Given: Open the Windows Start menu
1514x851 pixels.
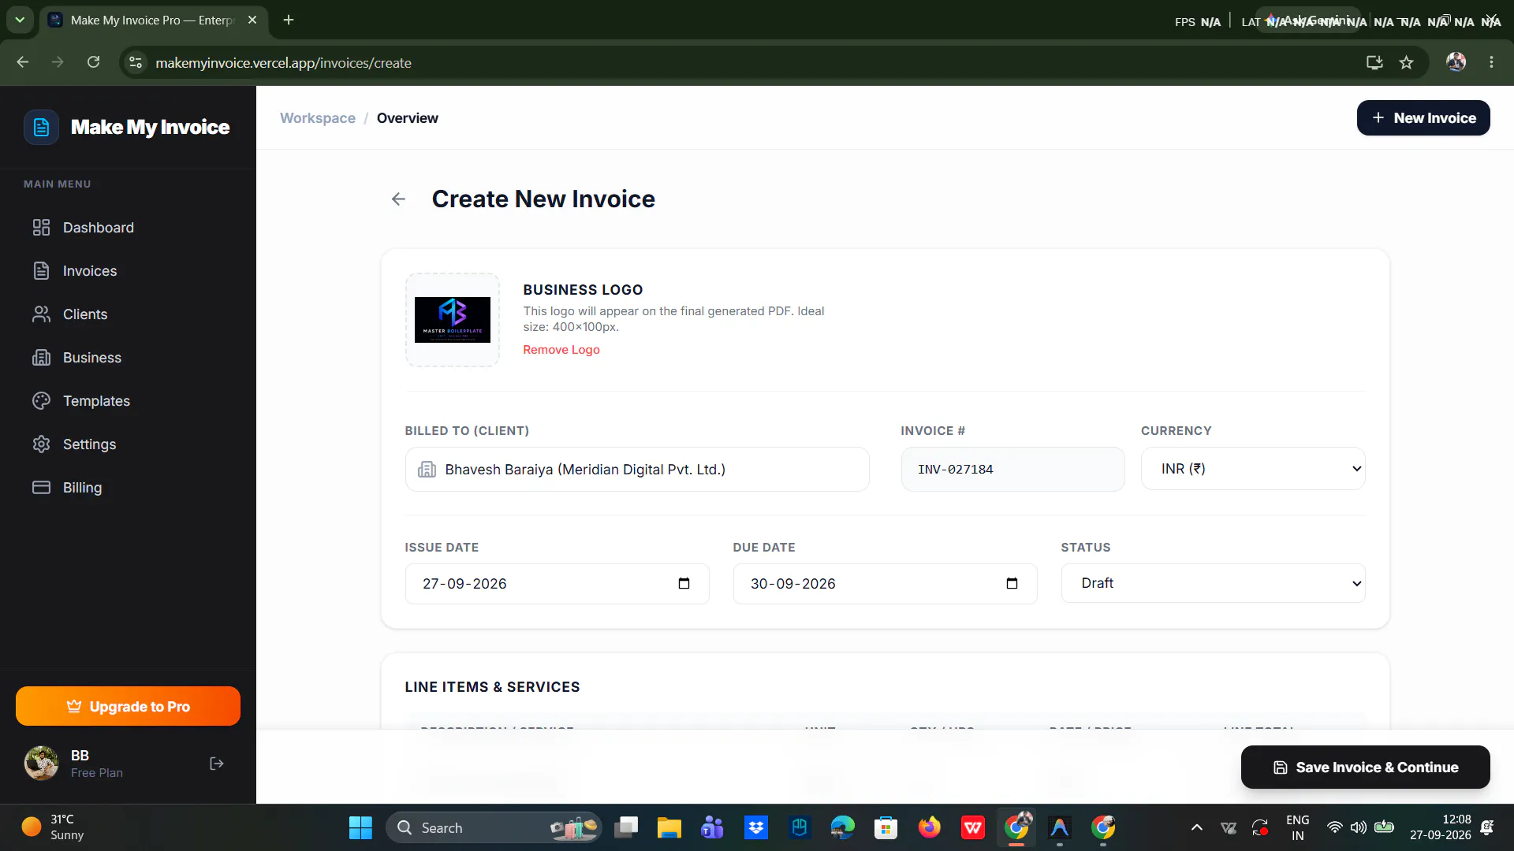Looking at the screenshot, I should click(x=360, y=827).
